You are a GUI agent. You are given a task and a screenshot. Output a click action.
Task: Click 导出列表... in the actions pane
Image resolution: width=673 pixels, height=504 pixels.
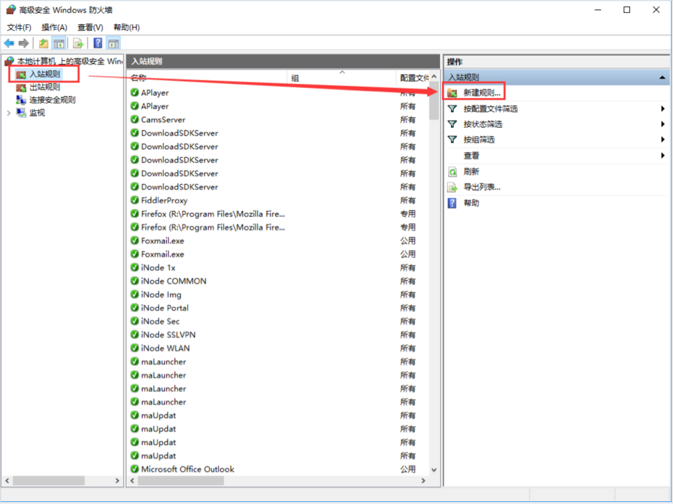pyautogui.click(x=482, y=187)
